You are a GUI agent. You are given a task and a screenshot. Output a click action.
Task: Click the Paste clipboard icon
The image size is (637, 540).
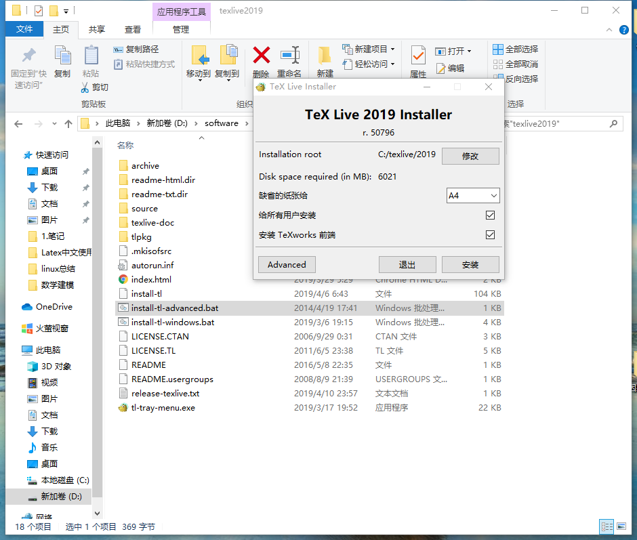click(91, 56)
